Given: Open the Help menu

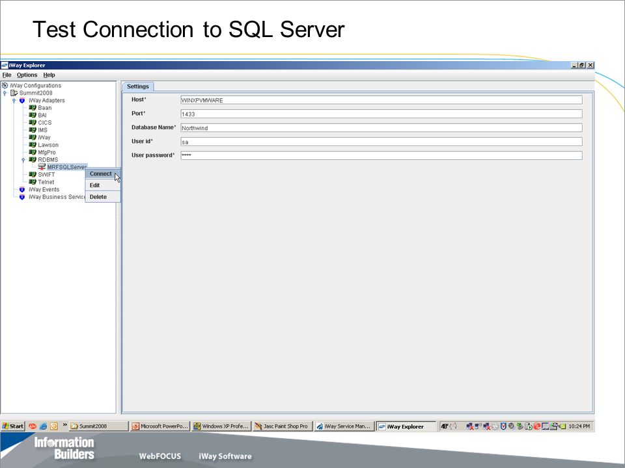Looking at the screenshot, I should point(49,75).
